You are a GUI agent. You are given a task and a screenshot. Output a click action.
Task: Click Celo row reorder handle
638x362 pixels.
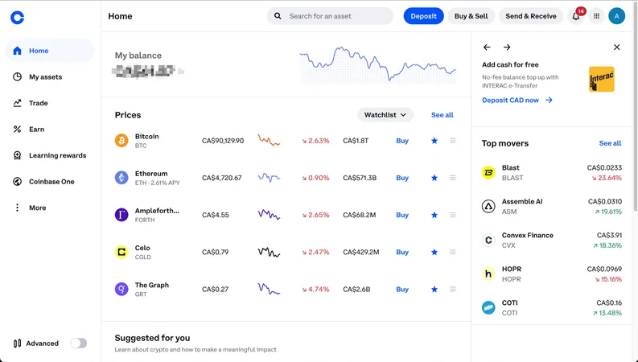pyautogui.click(x=453, y=252)
